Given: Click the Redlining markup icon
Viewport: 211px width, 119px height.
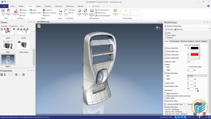Looking at the screenshot, I should point(16,11).
